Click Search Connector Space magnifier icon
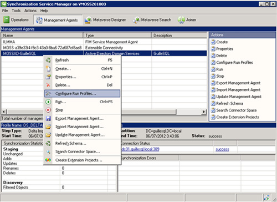Viewport: 277px width, 202px height. click(x=48, y=151)
